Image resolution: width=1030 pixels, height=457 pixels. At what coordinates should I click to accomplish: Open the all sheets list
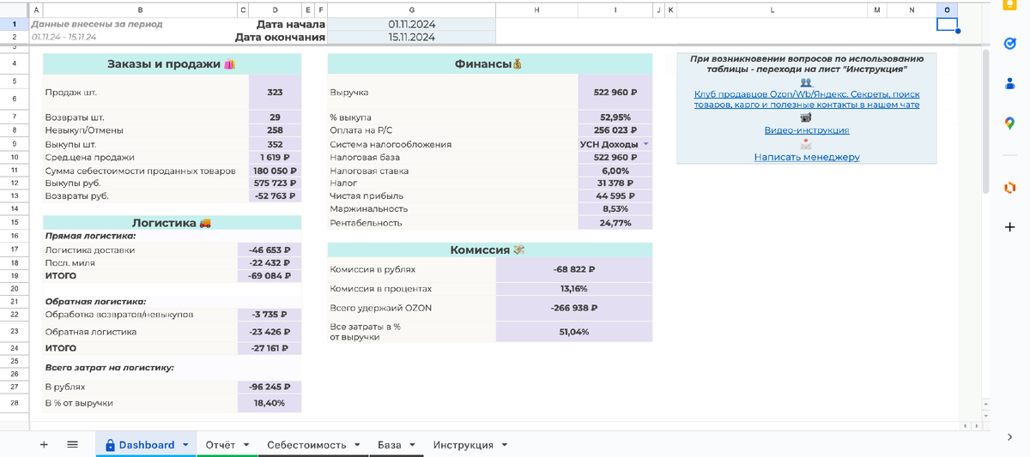[x=72, y=445]
